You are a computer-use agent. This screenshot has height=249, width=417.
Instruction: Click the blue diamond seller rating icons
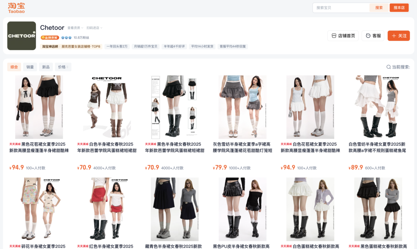(x=66, y=37)
